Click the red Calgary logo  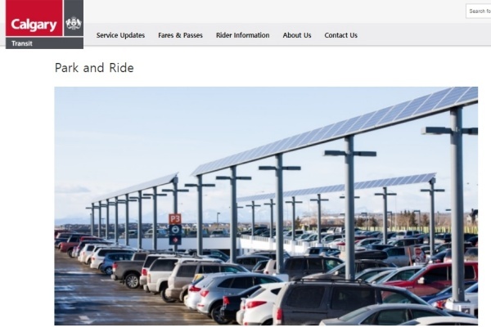tap(34, 18)
